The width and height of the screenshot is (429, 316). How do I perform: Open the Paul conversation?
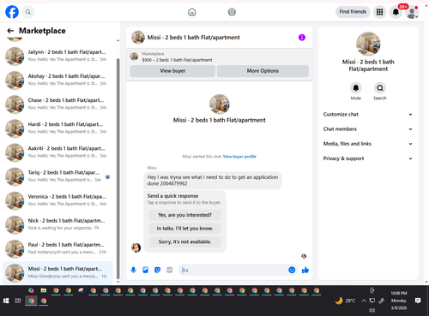tap(57, 248)
